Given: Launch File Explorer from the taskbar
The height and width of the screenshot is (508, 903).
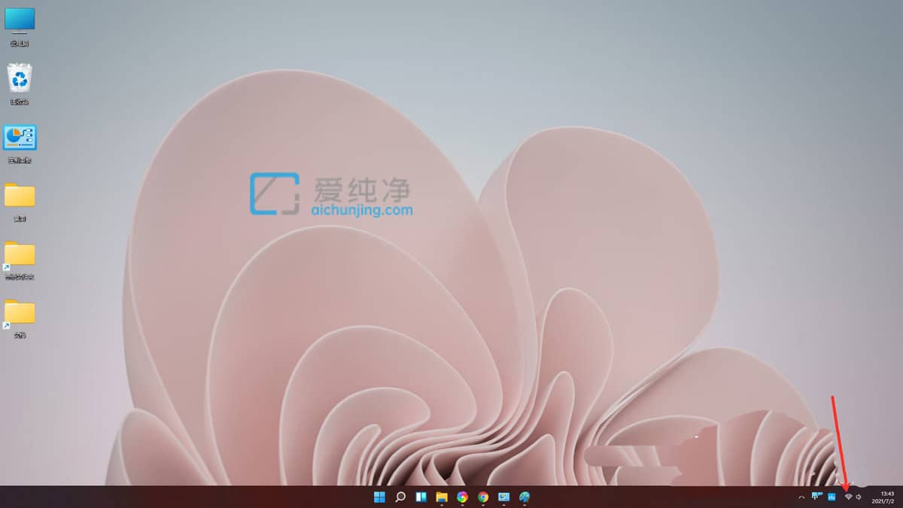Looking at the screenshot, I should (442, 497).
